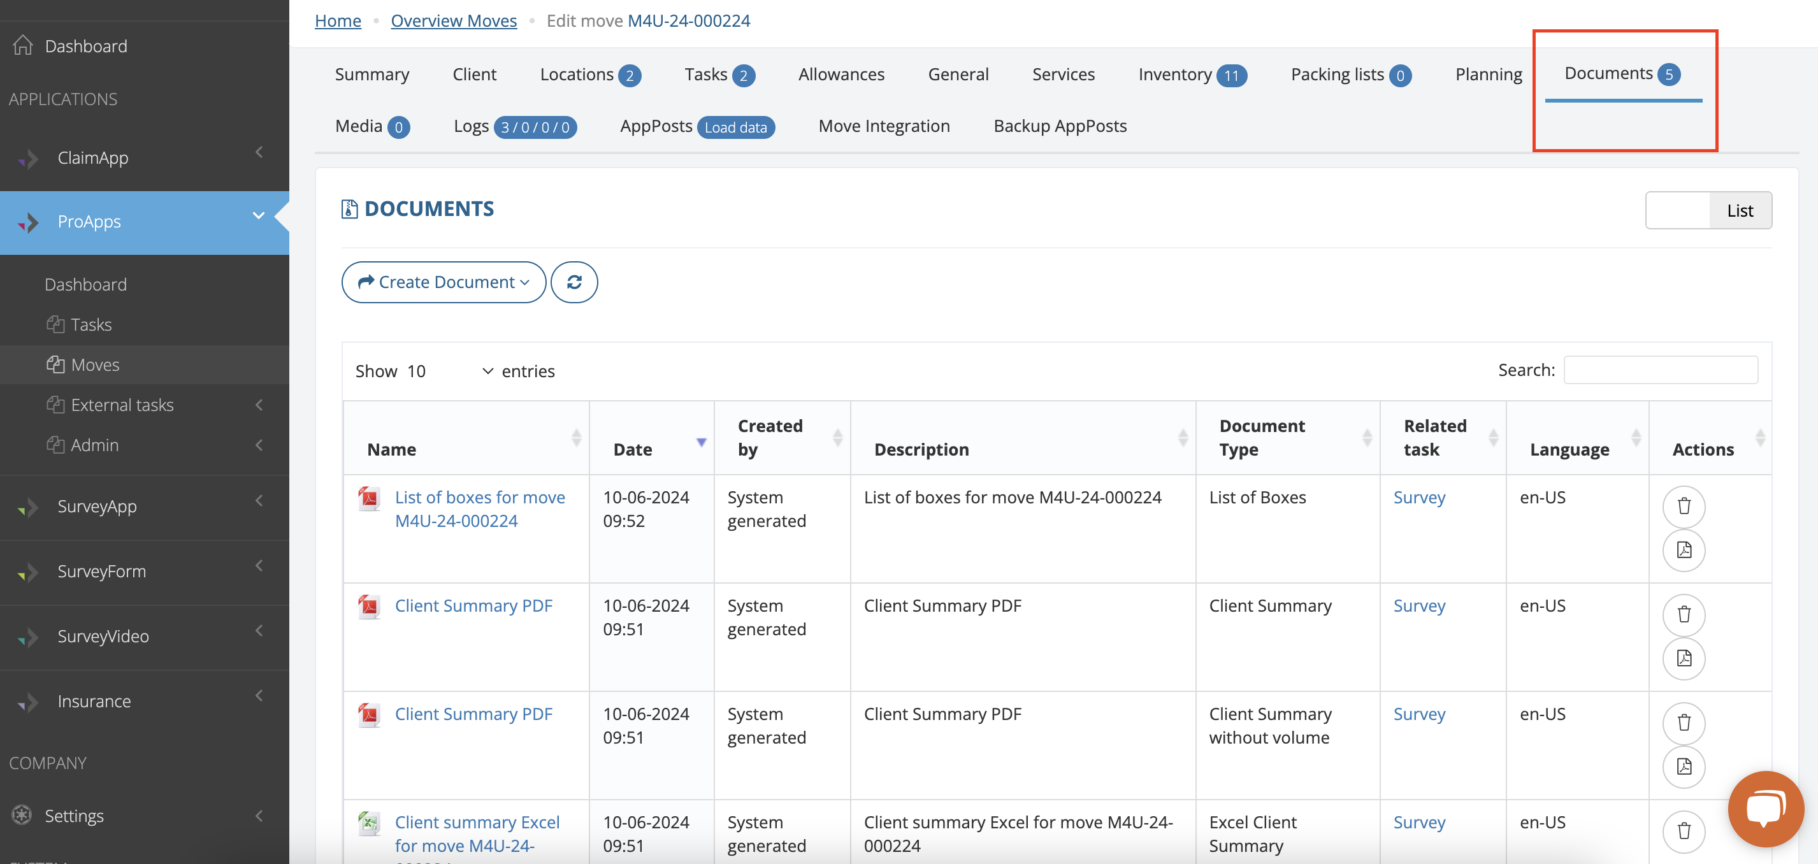This screenshot has height=864, width=1818.
Task: Go to Home breadcrumb link
Action: pyautogui.click(x=338, y=20)
